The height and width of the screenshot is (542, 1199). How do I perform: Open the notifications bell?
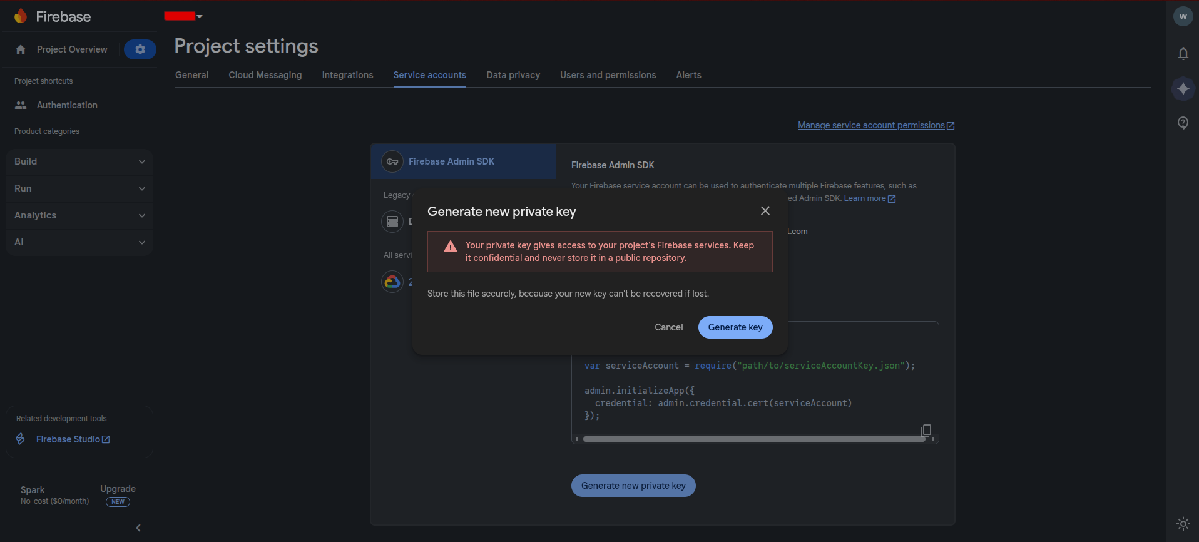[1183, 54]
